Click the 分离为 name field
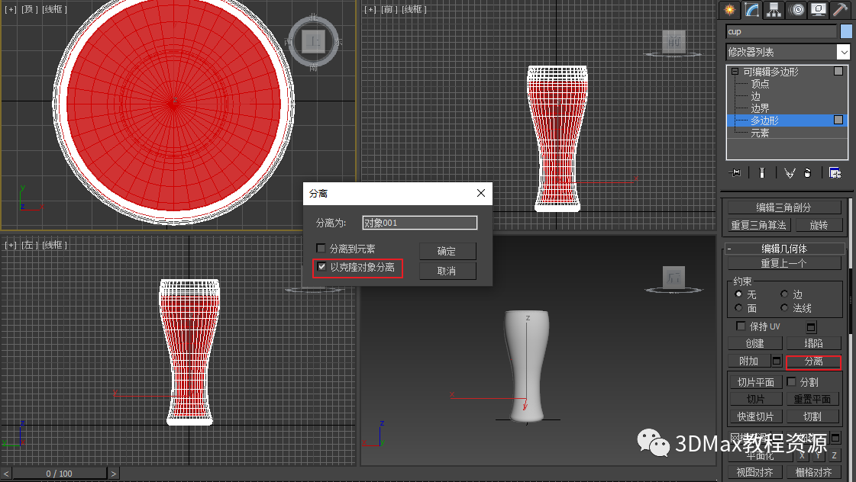The height and width of the screenshot is (482, 856). [420, 223]
